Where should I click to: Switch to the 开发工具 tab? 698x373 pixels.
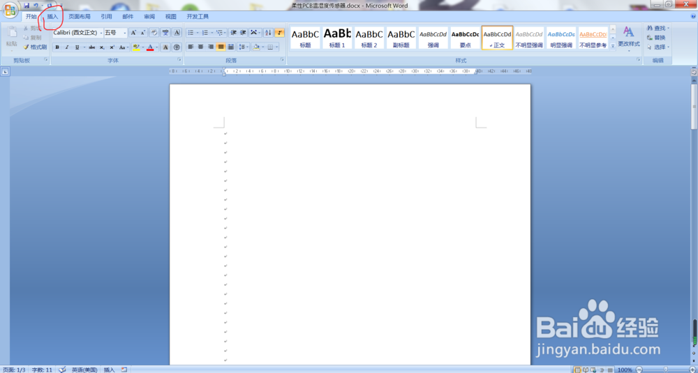click(198, 17)
